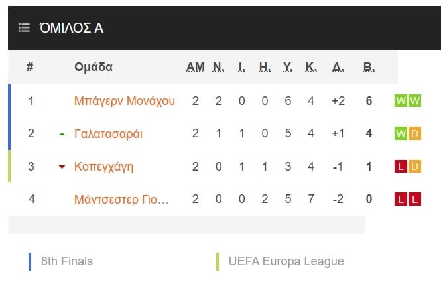Click the green up arrow beside Γαλατασαράι
Viewport: 441px width, 284px height.
62,134
